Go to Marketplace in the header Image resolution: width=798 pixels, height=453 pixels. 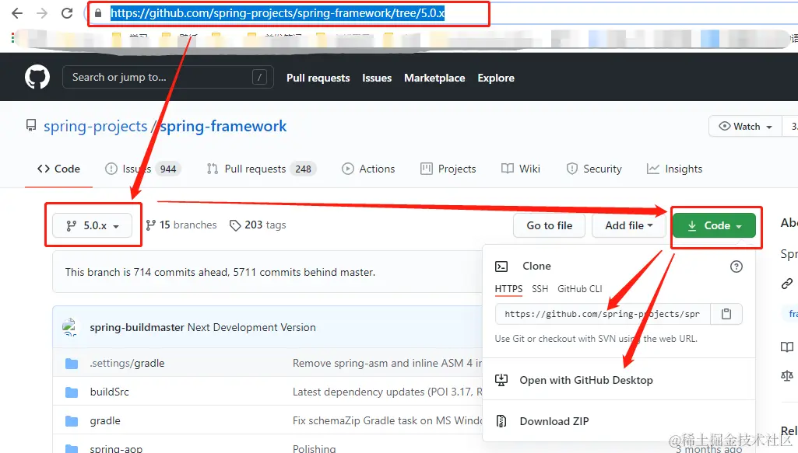[x=434, y=78]
